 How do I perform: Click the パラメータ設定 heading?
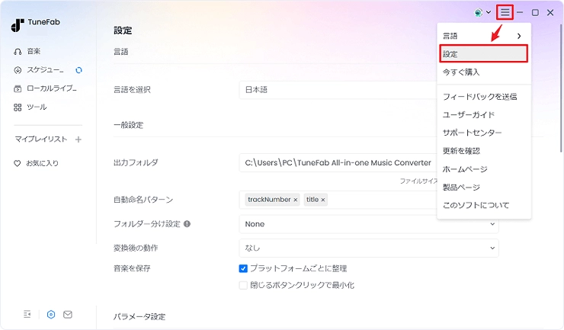139,317
